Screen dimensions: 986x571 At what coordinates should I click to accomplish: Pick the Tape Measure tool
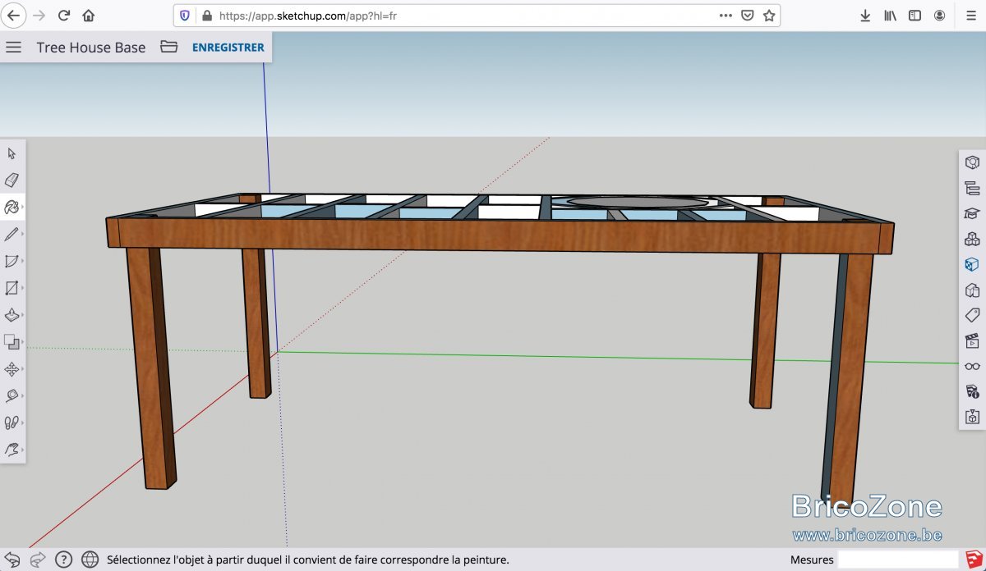[12, 396]
